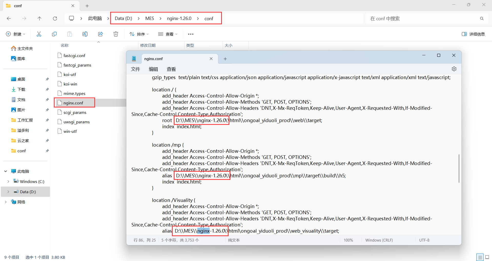Image resolution: width=492 pixels, height=261 pixels.
Task: Click the Cut scissors icon
Action: click(x=39, y=34)
